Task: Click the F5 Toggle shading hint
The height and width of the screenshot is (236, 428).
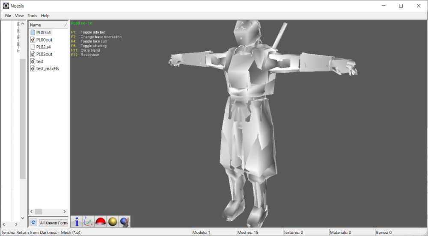Action: pyautogui.click(x=89, y=46)
